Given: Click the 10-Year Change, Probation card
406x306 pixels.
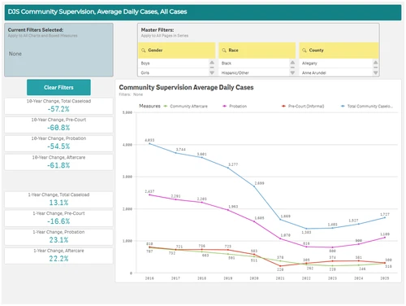Looking at the screenshot, I should 58,143.
